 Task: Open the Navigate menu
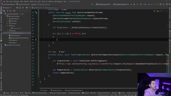16,2
